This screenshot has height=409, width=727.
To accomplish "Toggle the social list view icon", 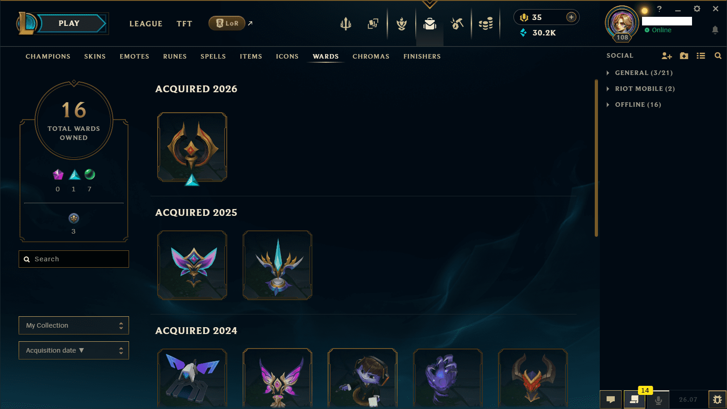I will (x=701, y=56).
